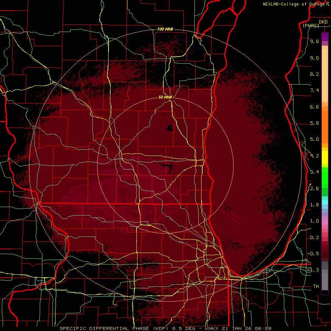Click the 9.8 scale value

pyautogui.click(x=314, y=42)
